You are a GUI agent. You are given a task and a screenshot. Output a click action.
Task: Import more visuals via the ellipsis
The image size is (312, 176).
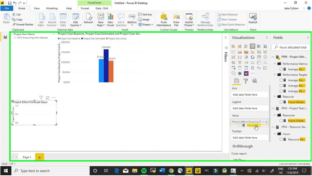(x=253, y=73)
